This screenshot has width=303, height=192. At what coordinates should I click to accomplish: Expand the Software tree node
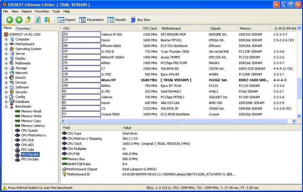pyautogui.click(x=6, y=87)
